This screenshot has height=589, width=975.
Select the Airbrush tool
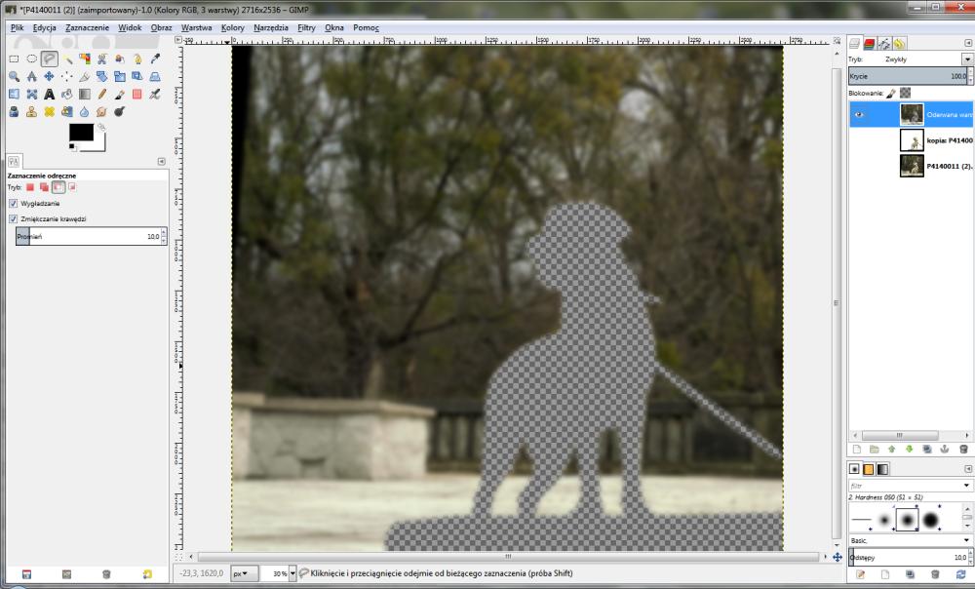click(155, 94)
